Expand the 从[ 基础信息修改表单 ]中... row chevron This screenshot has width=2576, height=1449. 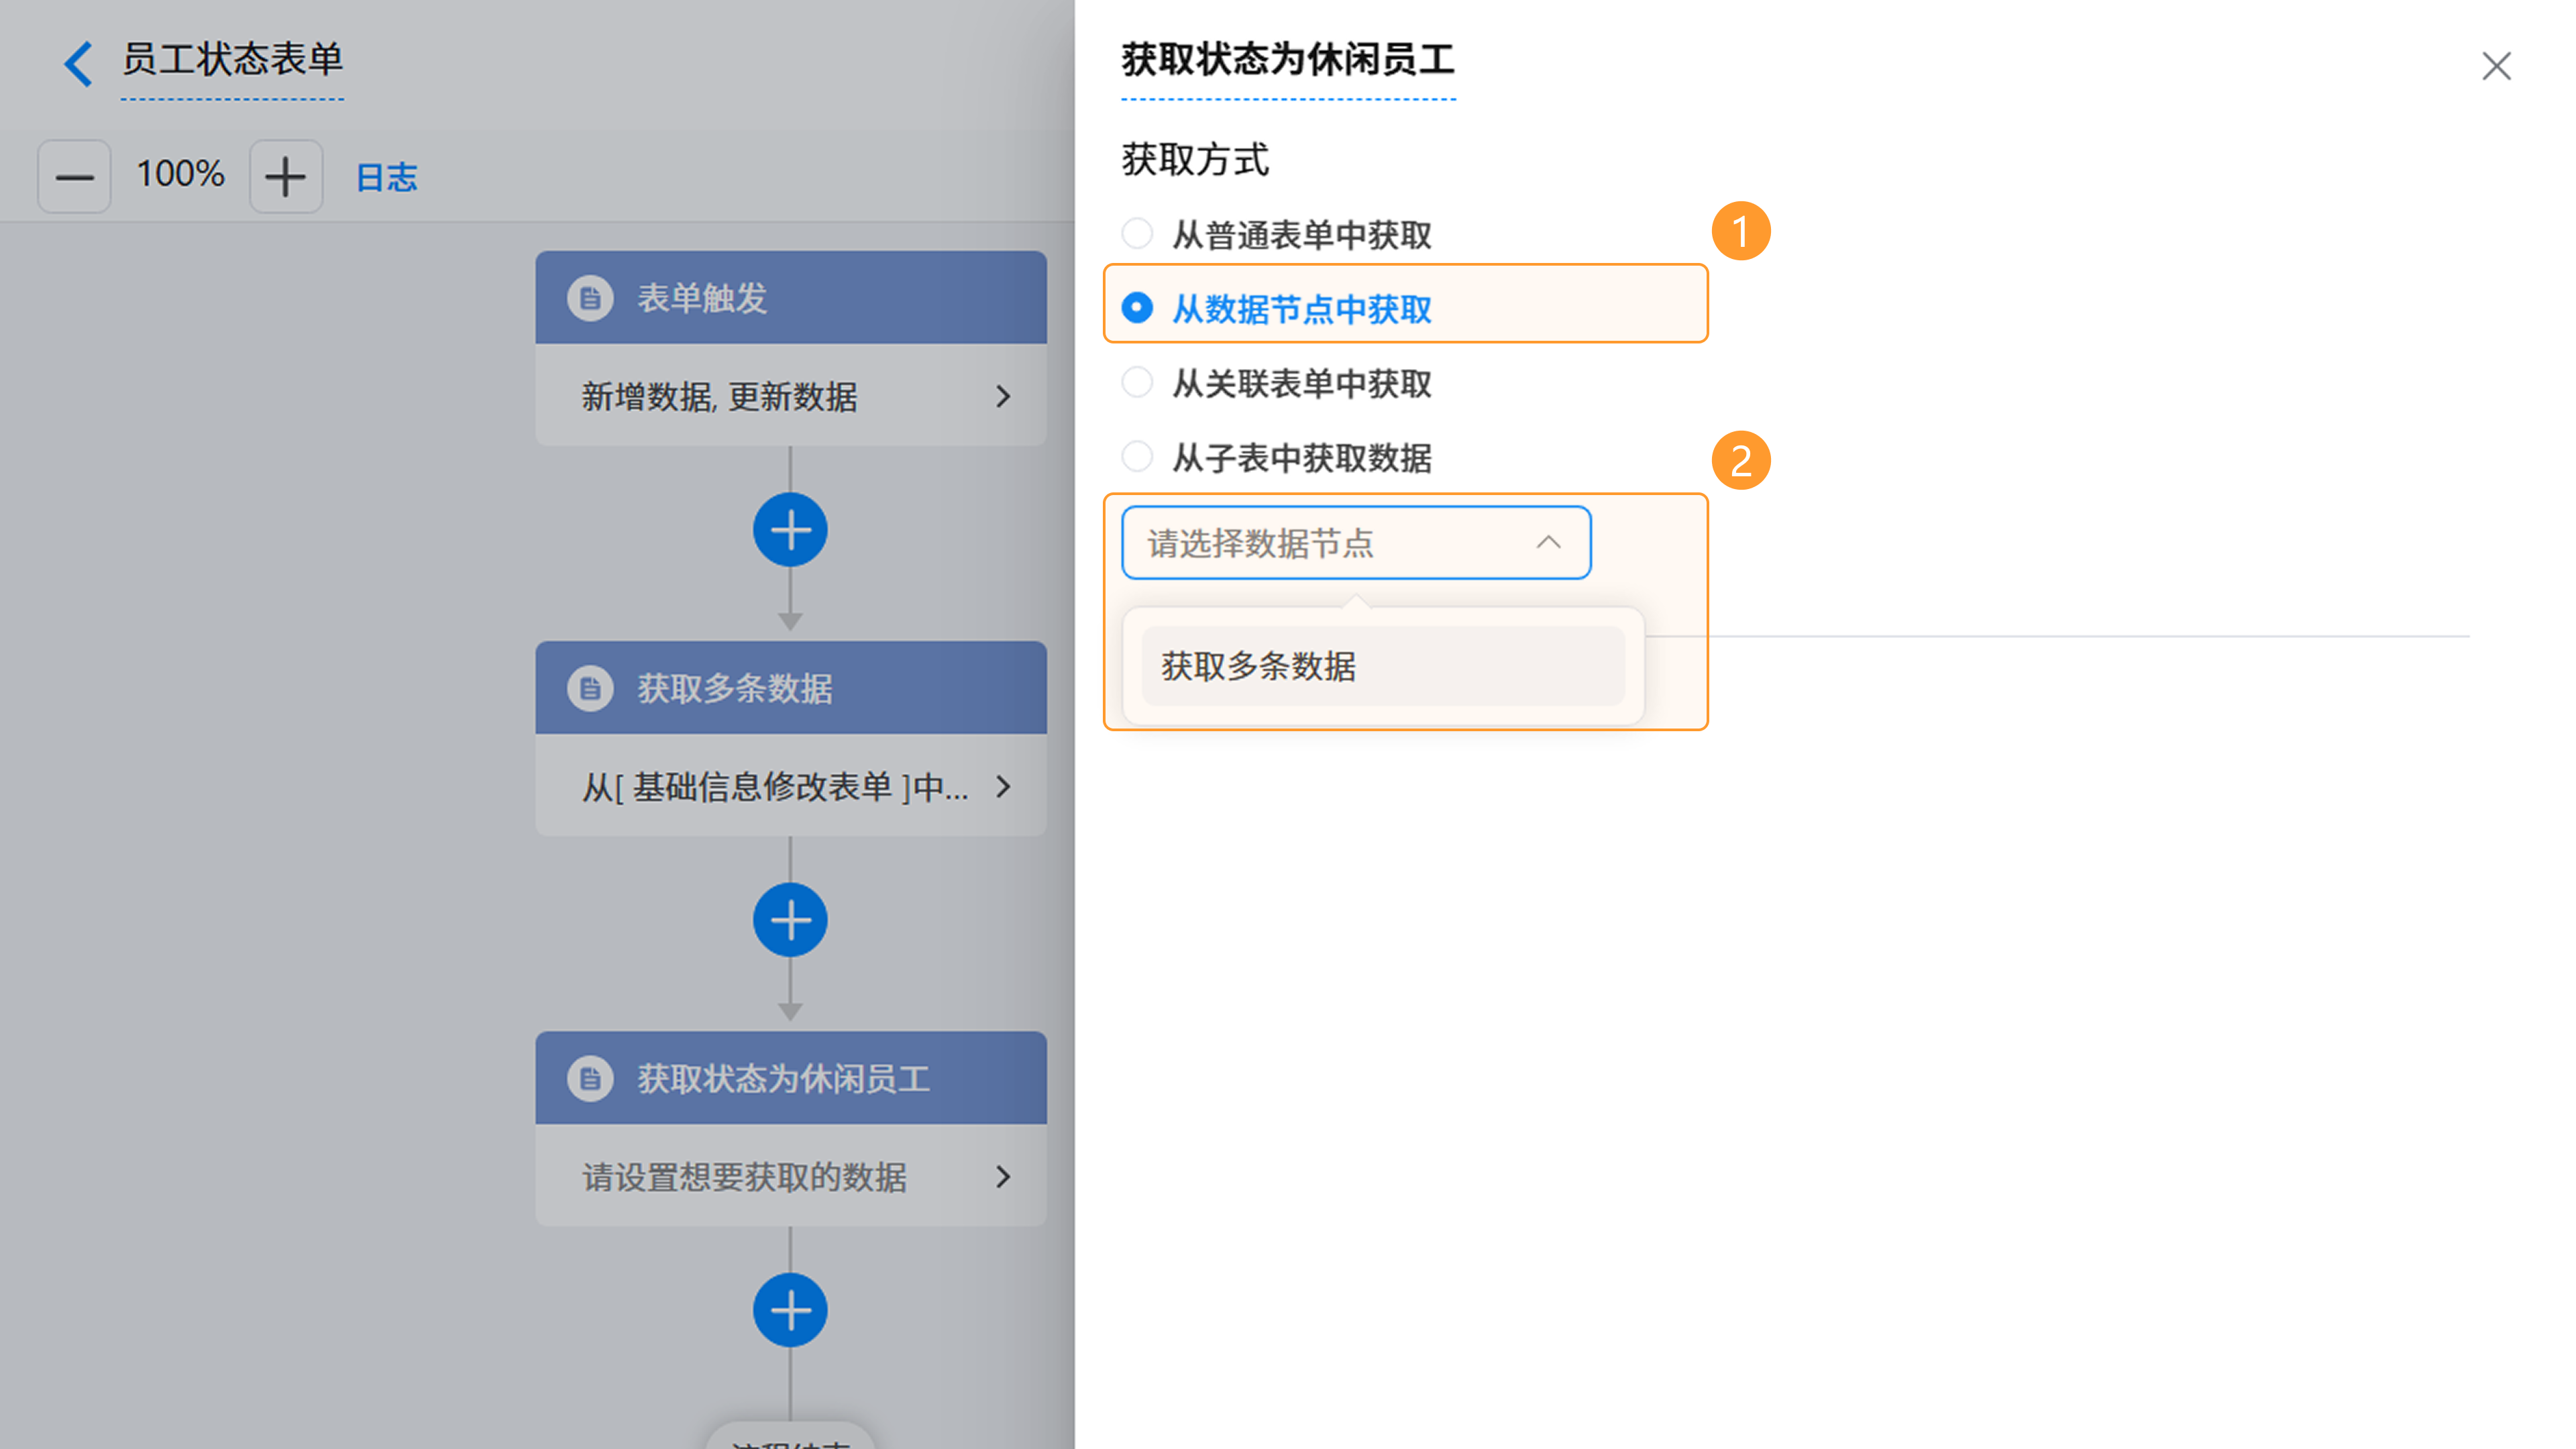[x=1003, y=787]
